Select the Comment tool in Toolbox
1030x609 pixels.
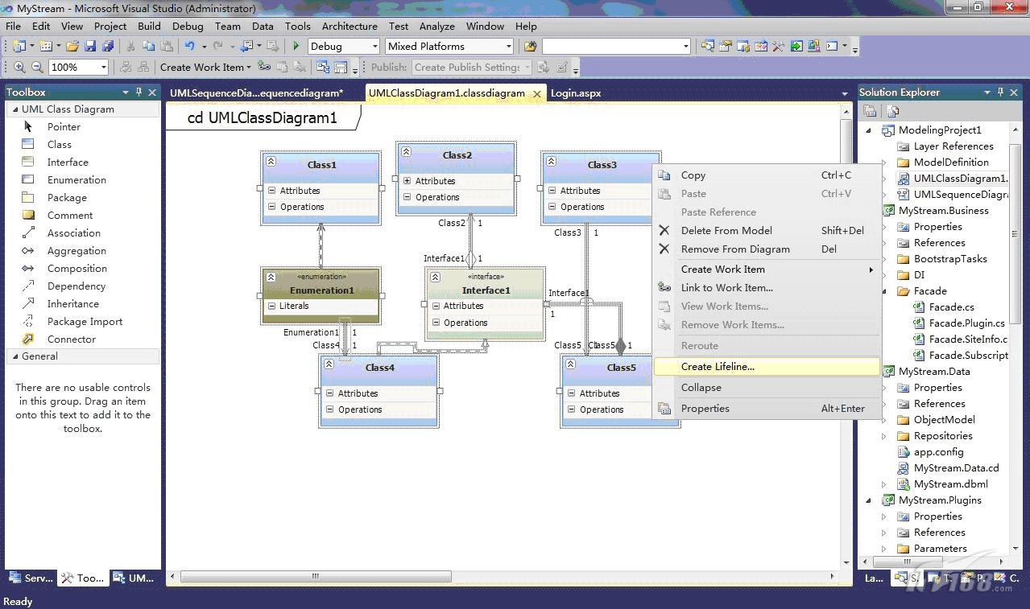click(x=85, y=216)
